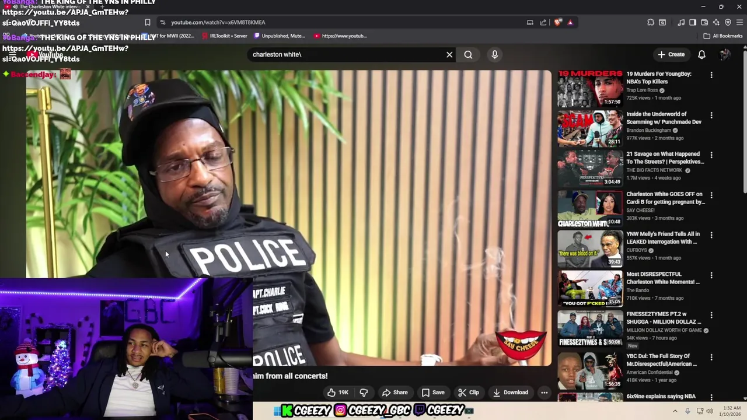747x420 pixels.
Task: Open the Brave Wallet icon
Action: pos(704,22)
